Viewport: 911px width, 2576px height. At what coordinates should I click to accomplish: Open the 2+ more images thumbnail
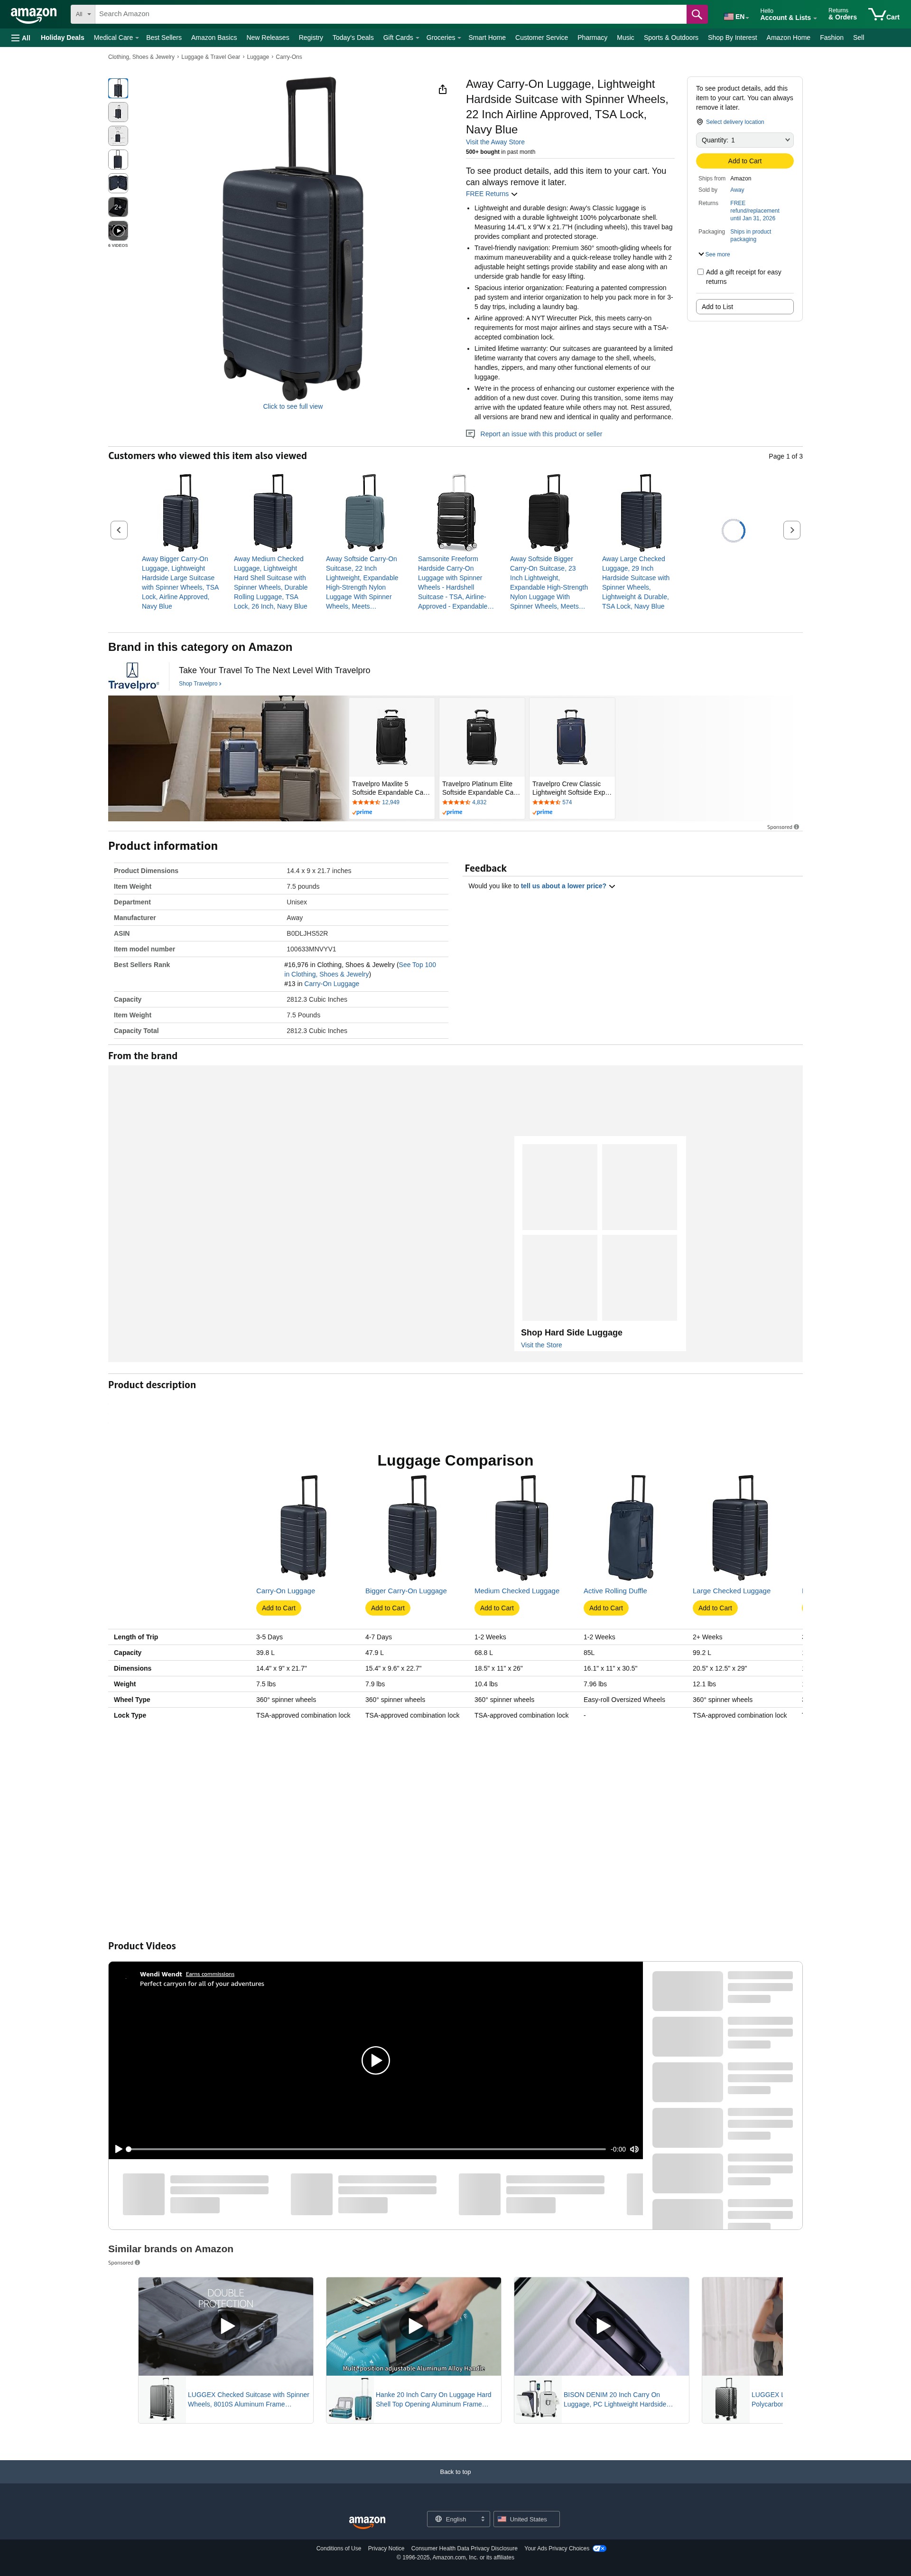pos(118,207)
